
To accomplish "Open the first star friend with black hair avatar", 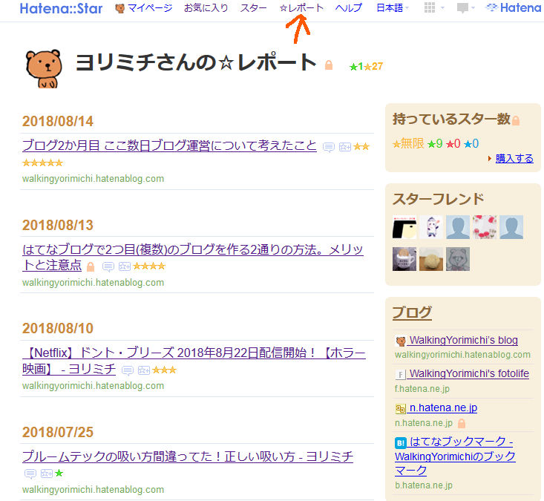I will [404, 227].
